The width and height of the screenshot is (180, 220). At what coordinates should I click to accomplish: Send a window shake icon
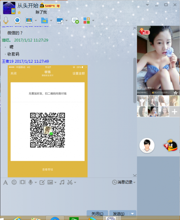tap(22, 182)
